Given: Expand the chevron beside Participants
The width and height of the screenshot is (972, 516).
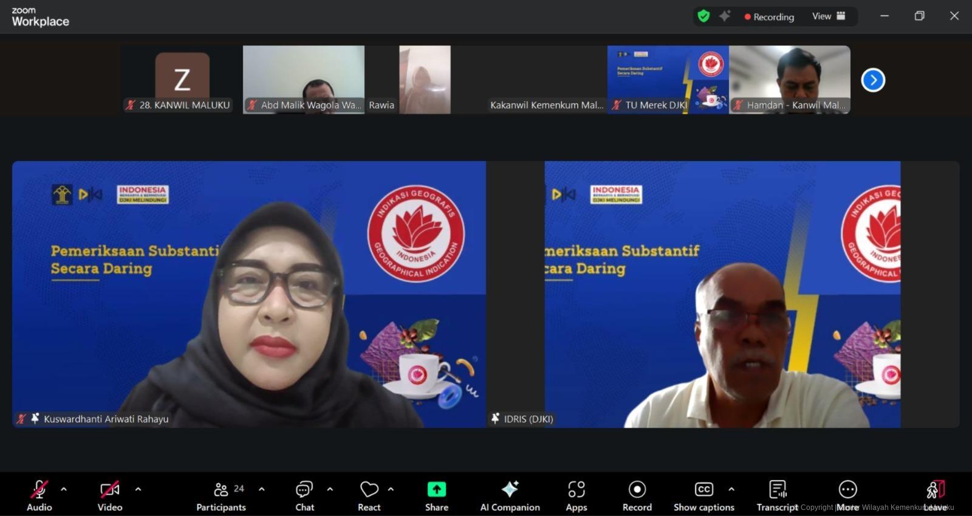Looking at the screenshot, I should point(262,489).
